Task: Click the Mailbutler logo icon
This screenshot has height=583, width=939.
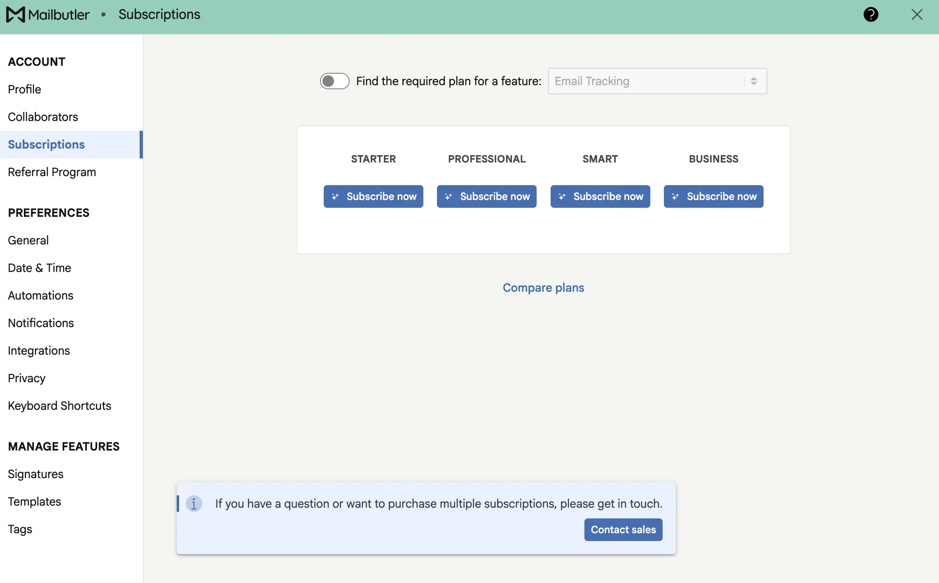Action: (16, 15)
